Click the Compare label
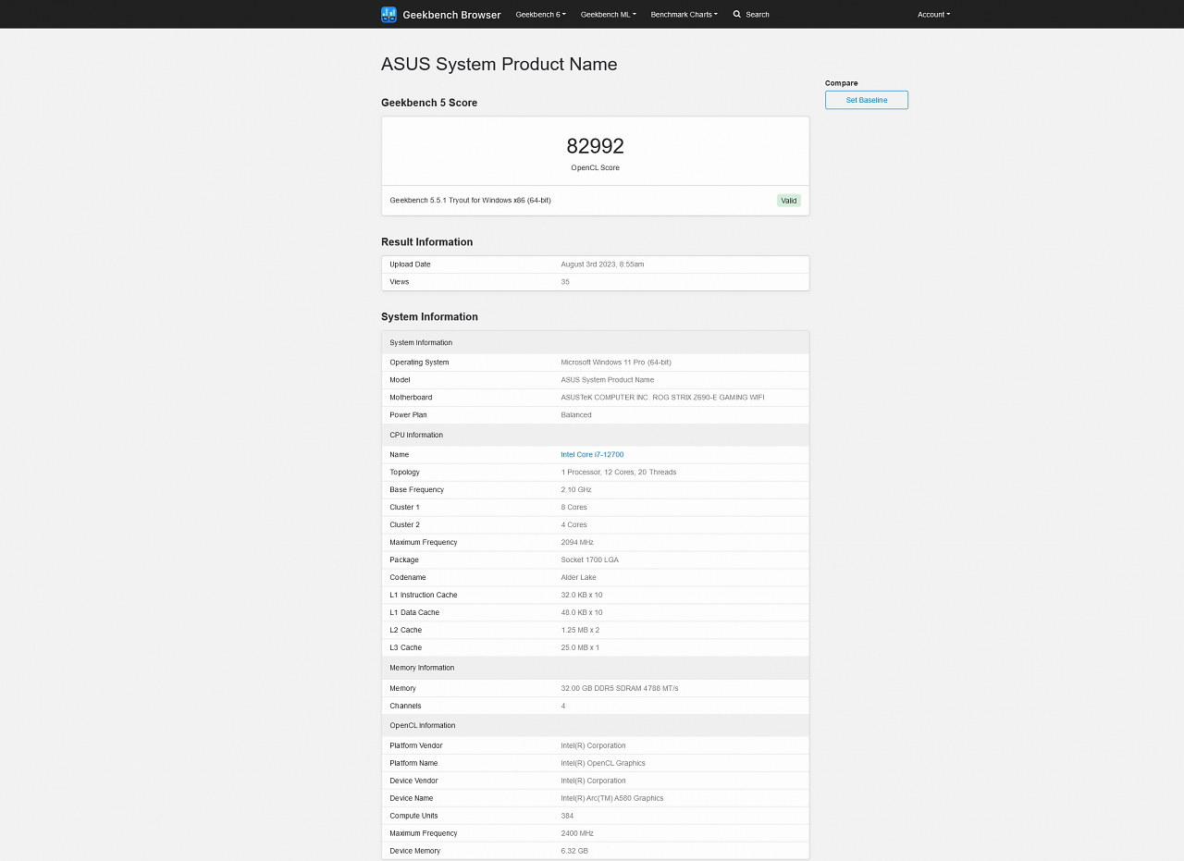The height and width of the screenshot is (861, 1184). pyautogui.click(x=842, y=83)
